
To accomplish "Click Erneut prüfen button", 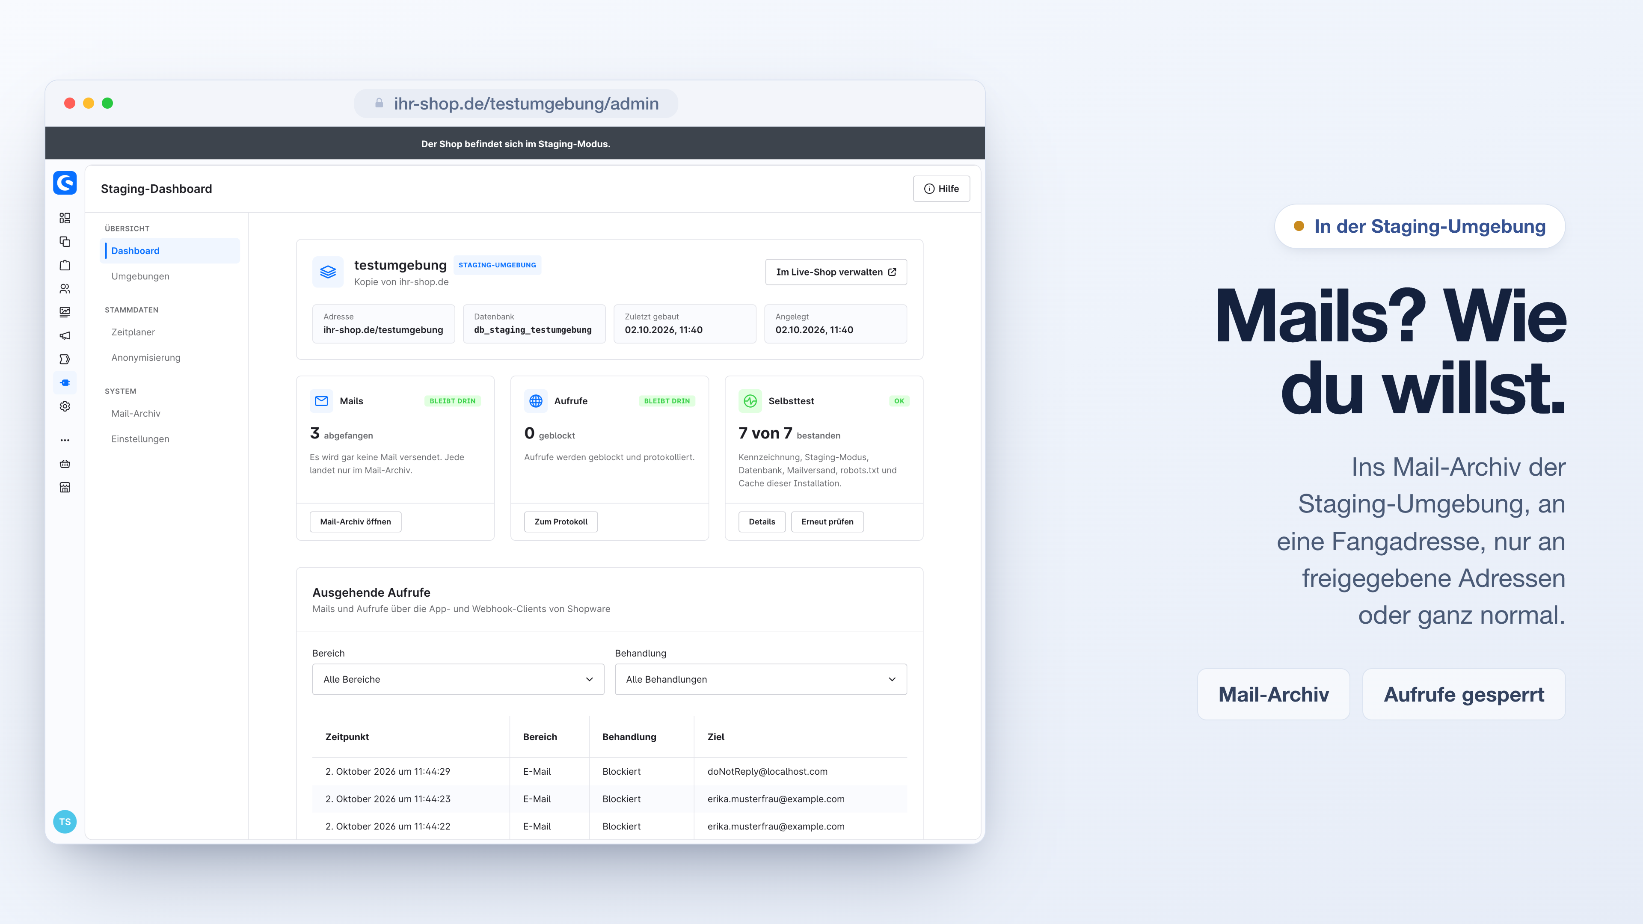I will 827,521.
